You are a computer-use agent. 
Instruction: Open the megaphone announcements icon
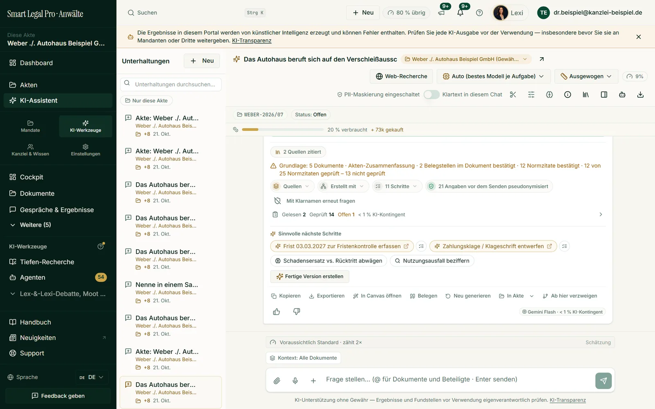coord(441,13)
